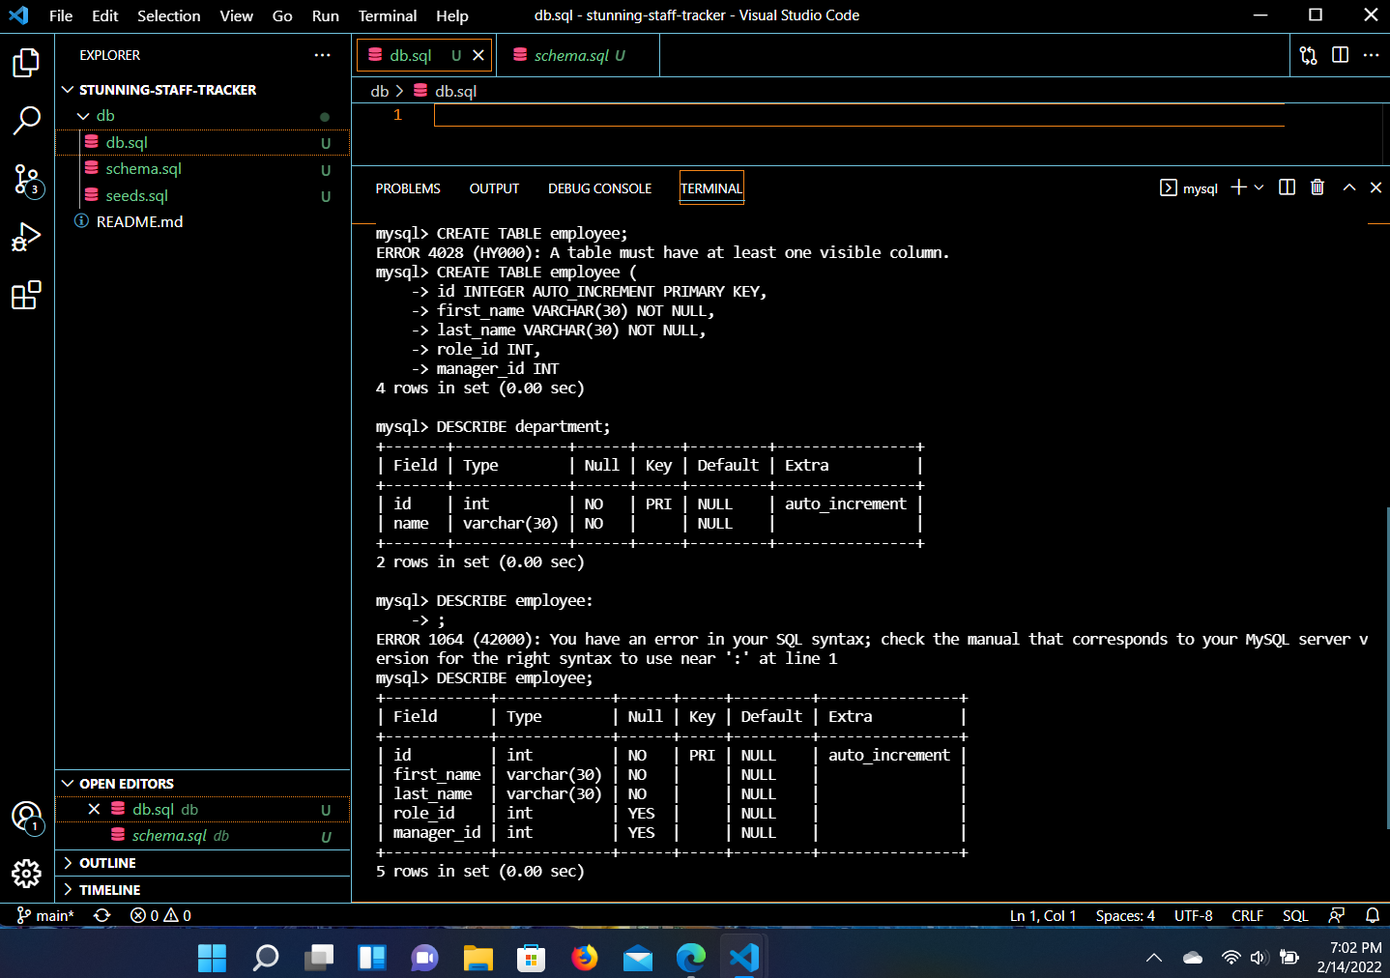Open the Accounts icon in the activity bar

point(26,817)
